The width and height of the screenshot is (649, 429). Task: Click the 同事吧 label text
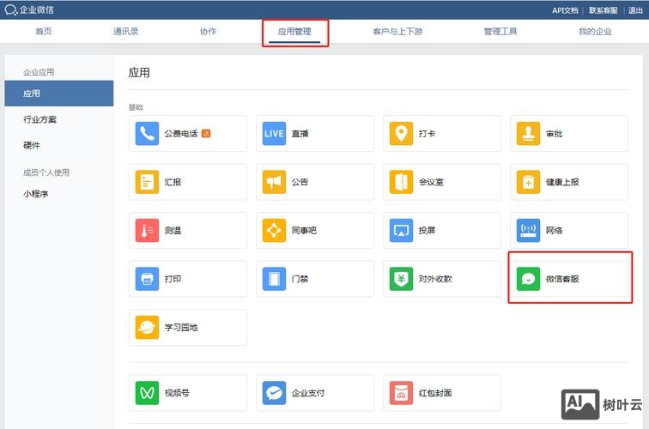304,230
